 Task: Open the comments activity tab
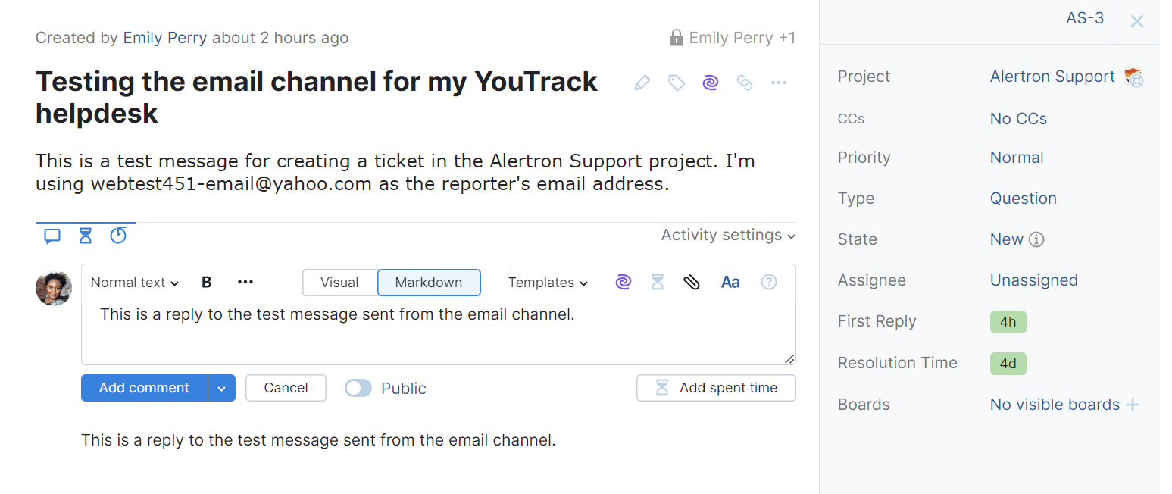(52, 236)
